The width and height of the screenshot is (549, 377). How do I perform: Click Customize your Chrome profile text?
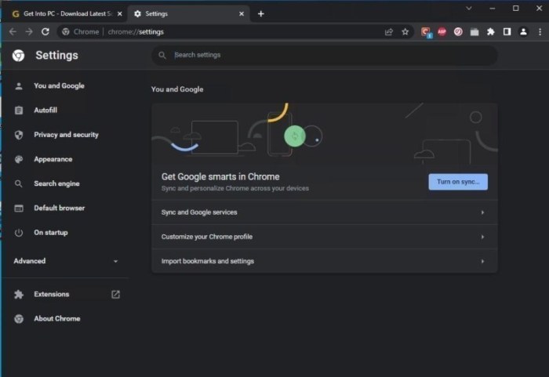(x=207, y=237)
